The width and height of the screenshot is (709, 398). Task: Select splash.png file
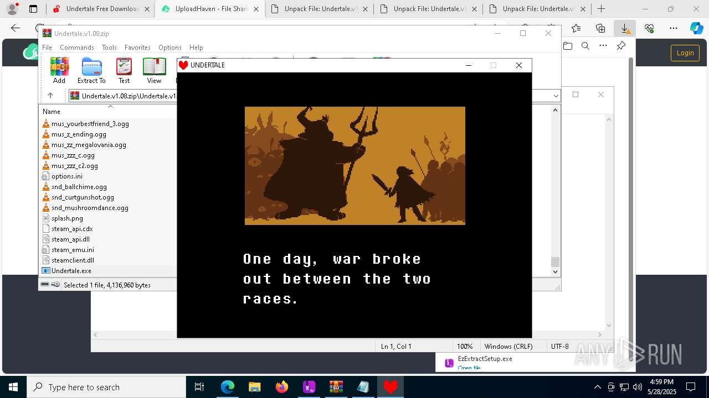pos(67,218)
